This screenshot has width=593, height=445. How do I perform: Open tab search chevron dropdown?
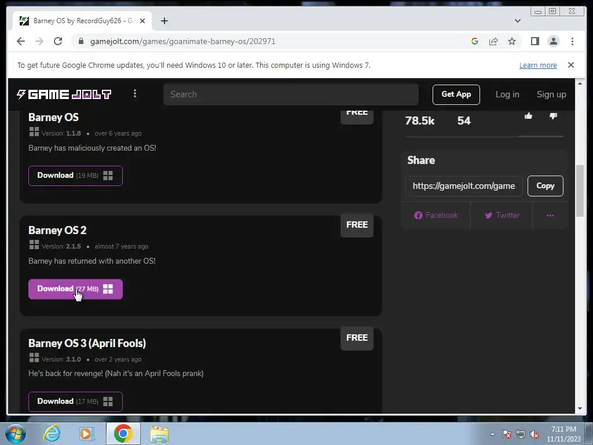coord(518,21)
